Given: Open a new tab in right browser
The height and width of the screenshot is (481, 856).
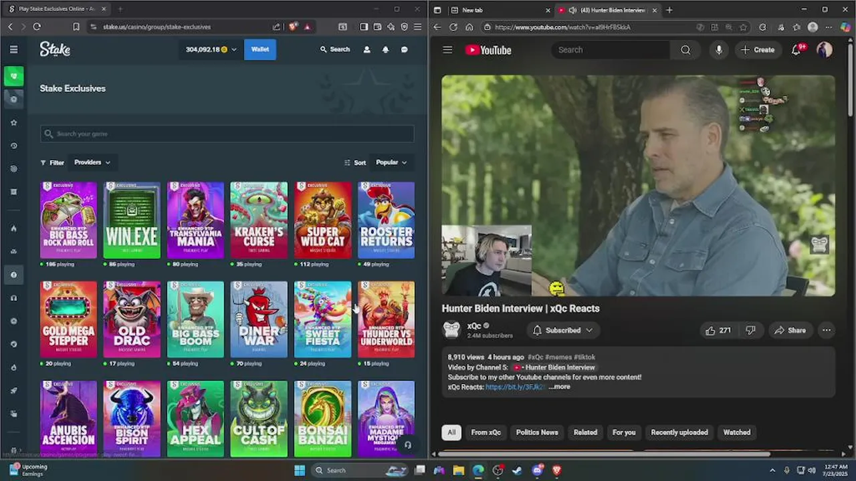Looking at the screenshot, I should (669, 10).
